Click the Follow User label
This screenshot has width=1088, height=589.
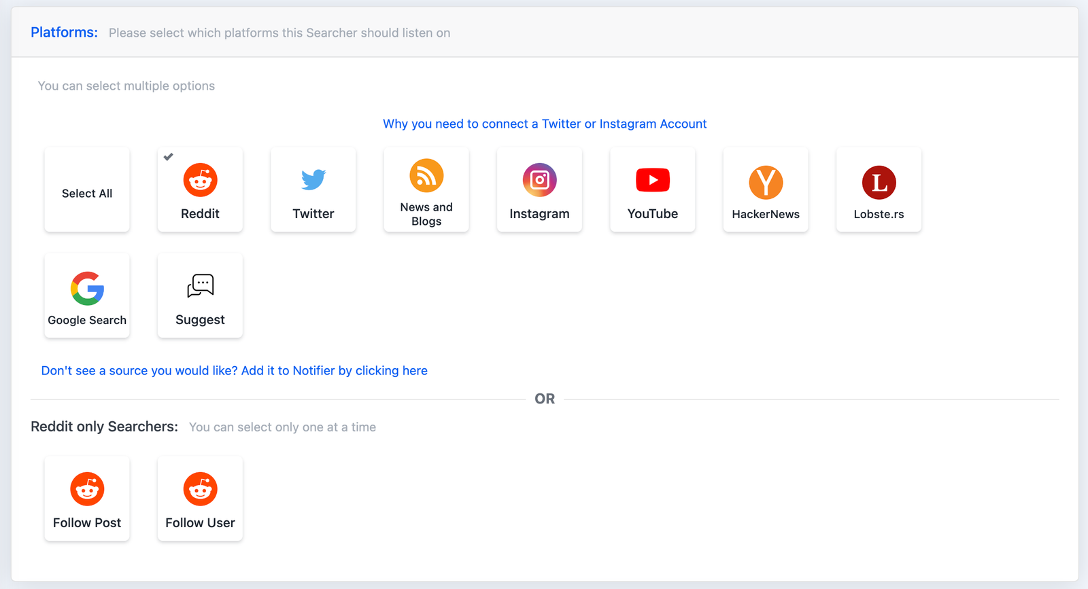(x=200, y=523)
